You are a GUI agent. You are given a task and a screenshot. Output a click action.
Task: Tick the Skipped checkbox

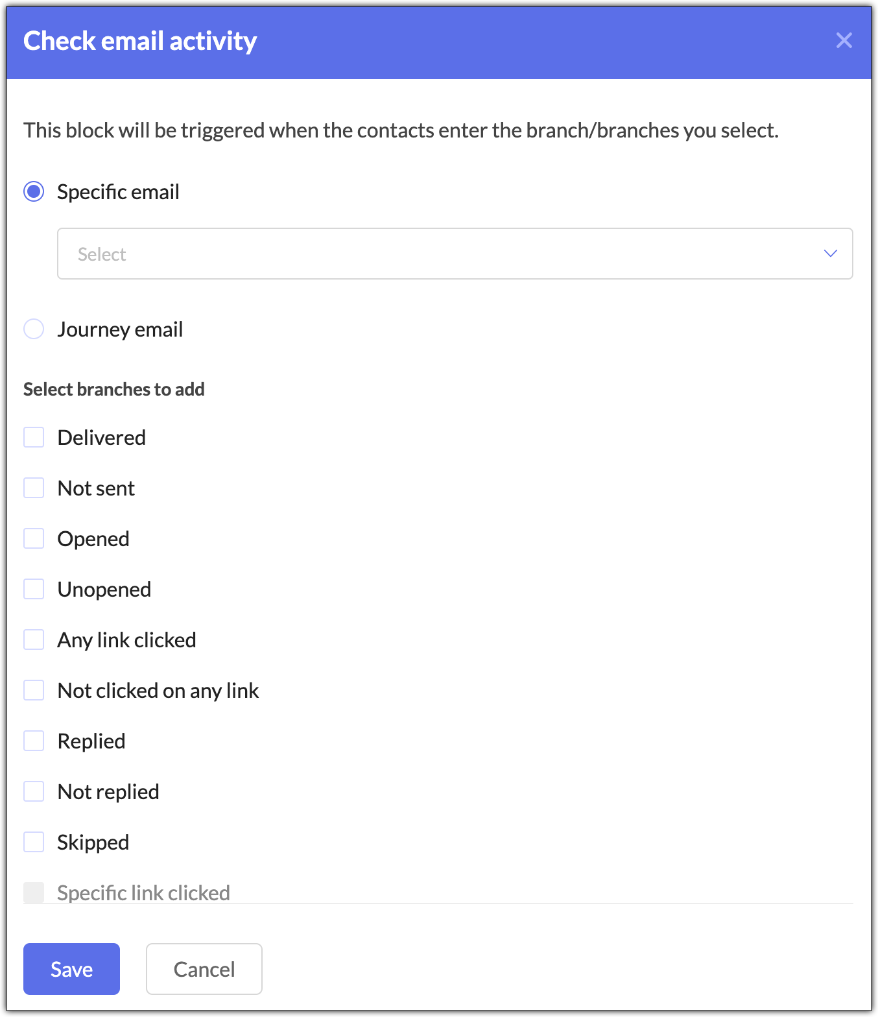click(34, 842)
